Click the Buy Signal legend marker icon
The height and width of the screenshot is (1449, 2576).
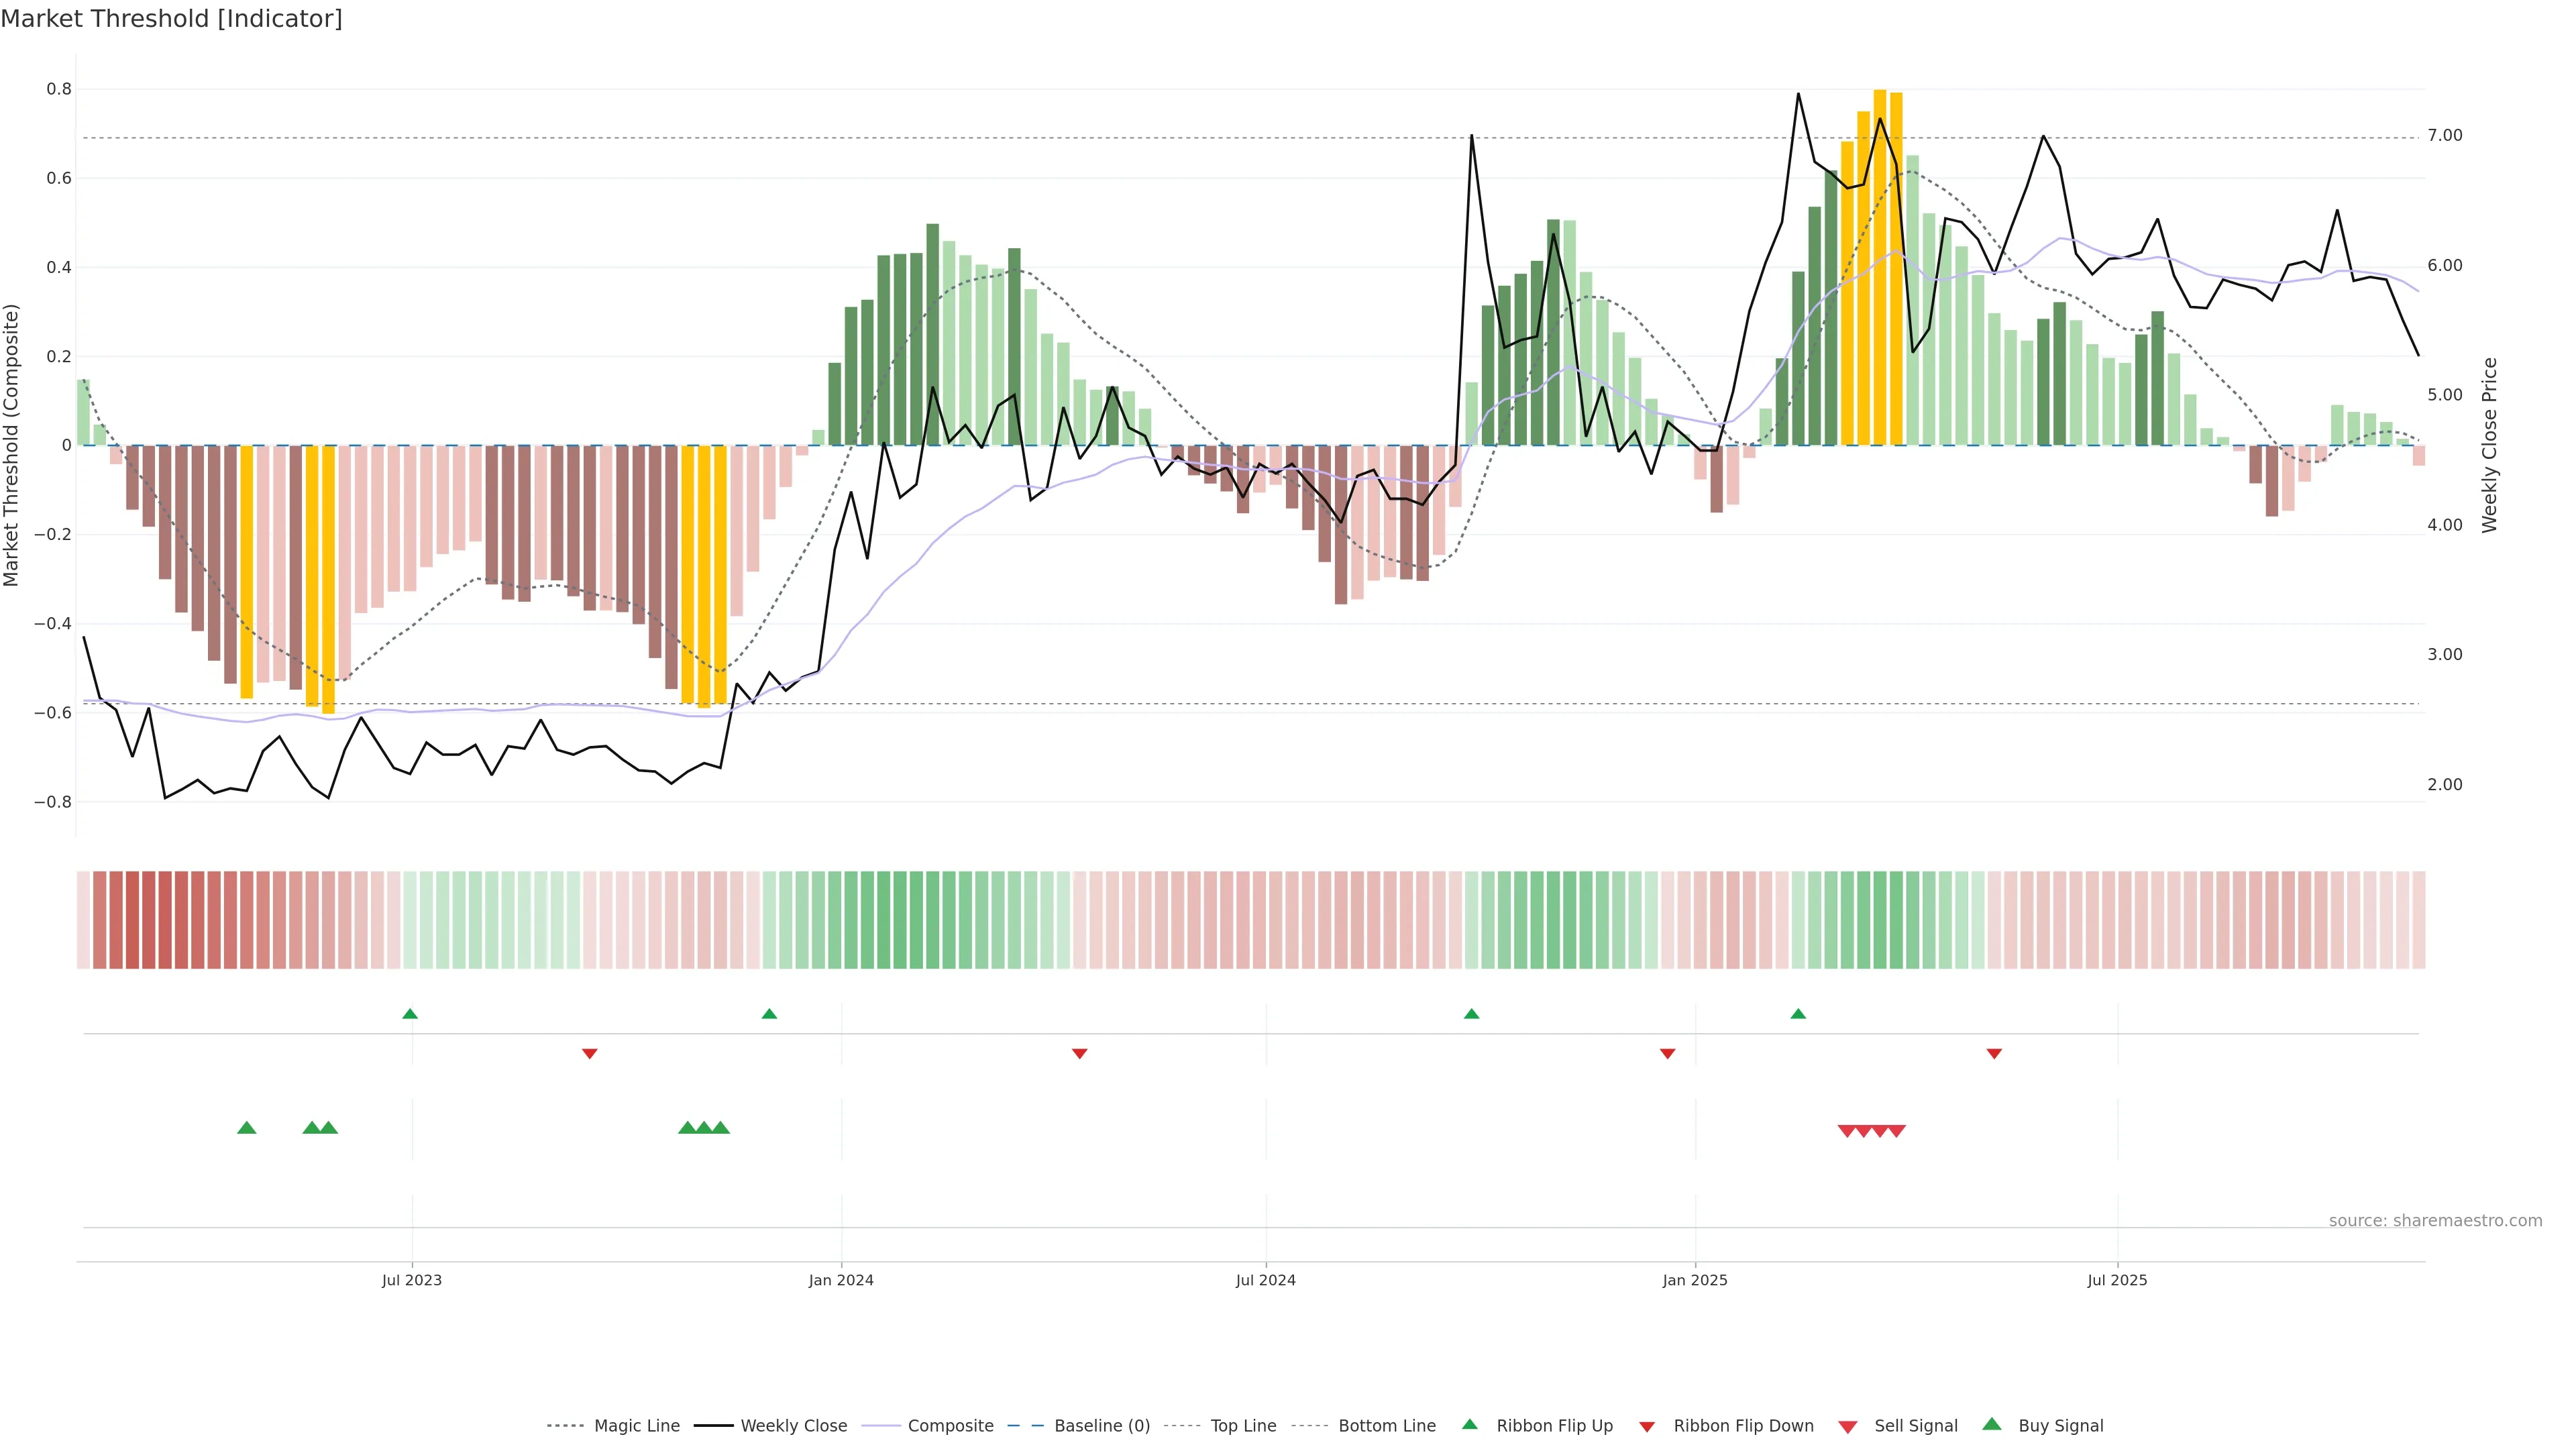coord(1992,1424)
